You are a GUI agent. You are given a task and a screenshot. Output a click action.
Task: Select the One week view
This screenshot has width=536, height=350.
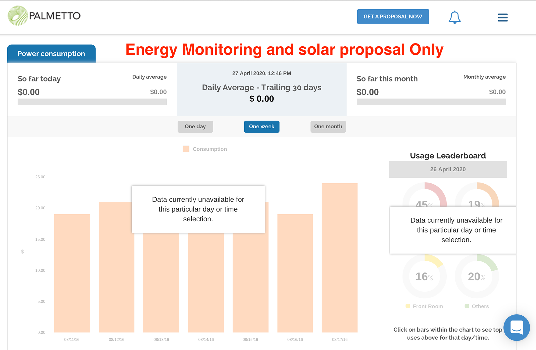[x=262, y=127]
